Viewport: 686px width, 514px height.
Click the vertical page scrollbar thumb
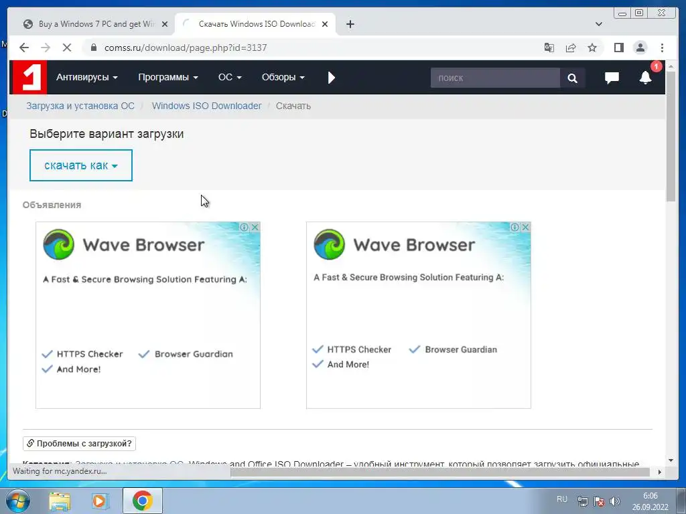click(671, 137)
